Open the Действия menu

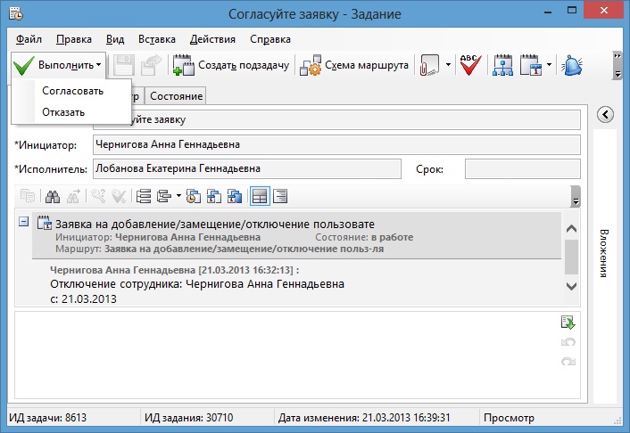tap(212, 39)
